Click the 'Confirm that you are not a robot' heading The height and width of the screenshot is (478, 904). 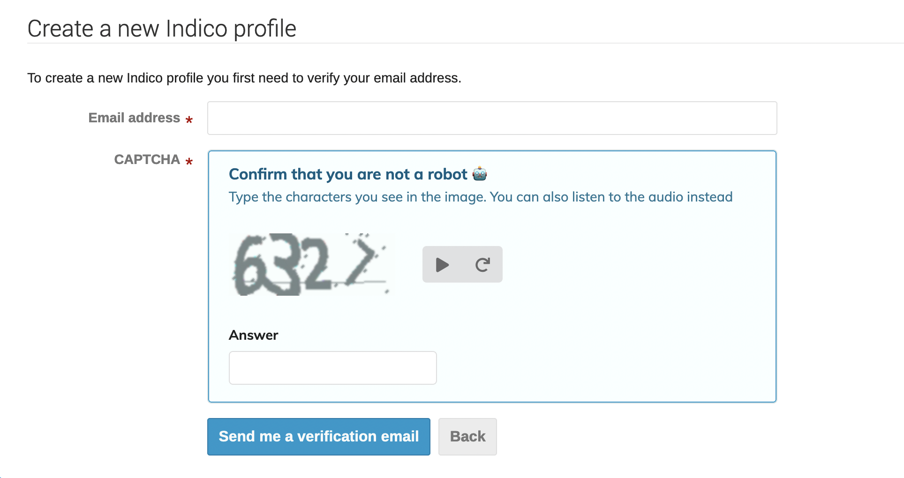[x=348, y=174]
